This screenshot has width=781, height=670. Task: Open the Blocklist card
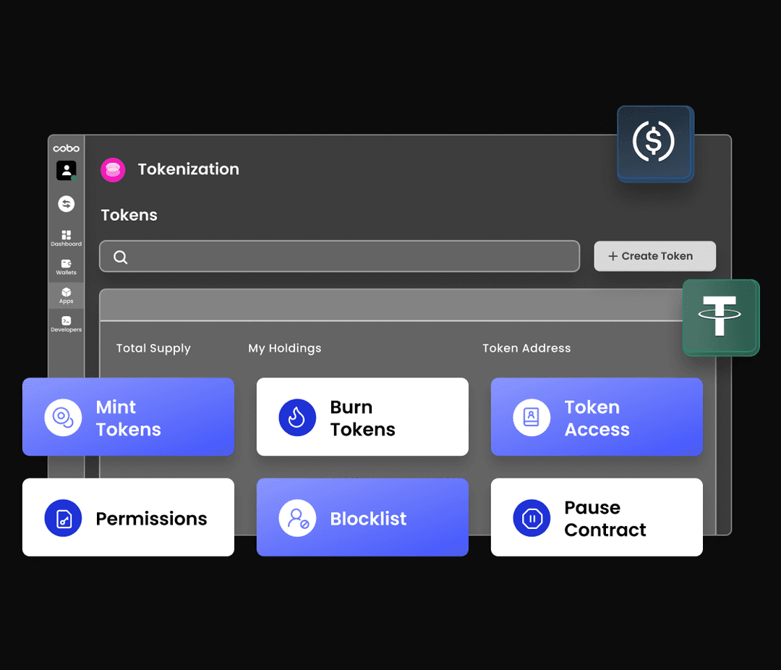coord(362,518)
